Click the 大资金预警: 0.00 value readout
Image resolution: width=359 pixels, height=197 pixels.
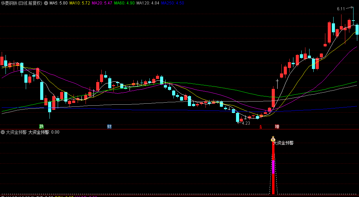click(44, 132)
